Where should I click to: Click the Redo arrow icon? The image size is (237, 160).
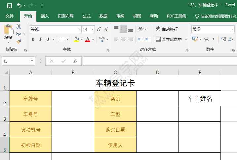(31, 5)
